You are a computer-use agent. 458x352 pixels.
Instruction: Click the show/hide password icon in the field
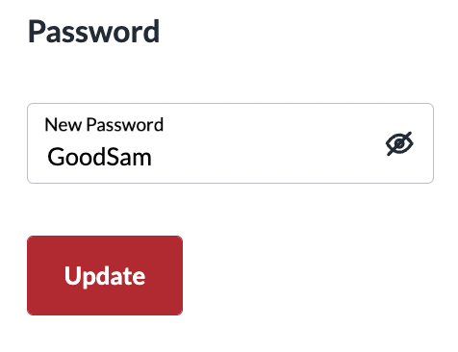click(x=399, y=143)
